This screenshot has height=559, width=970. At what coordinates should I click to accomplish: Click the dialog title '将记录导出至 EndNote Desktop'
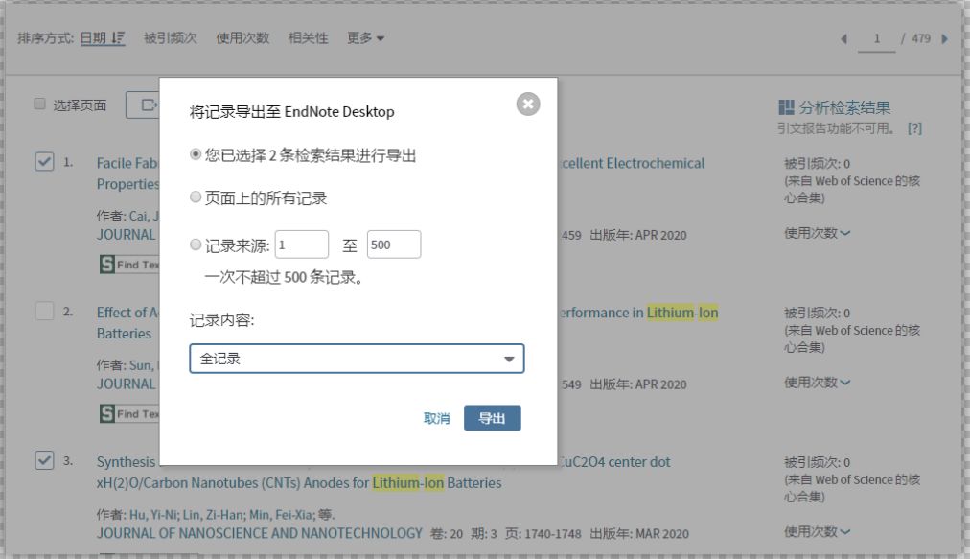(292, 112)
